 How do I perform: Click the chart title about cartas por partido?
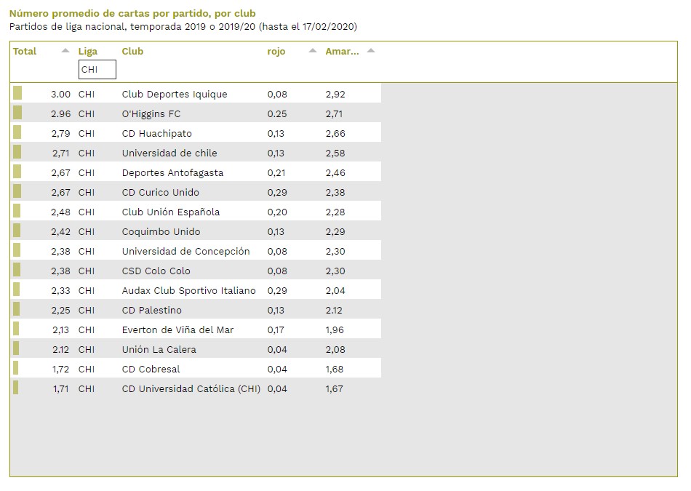132,14
